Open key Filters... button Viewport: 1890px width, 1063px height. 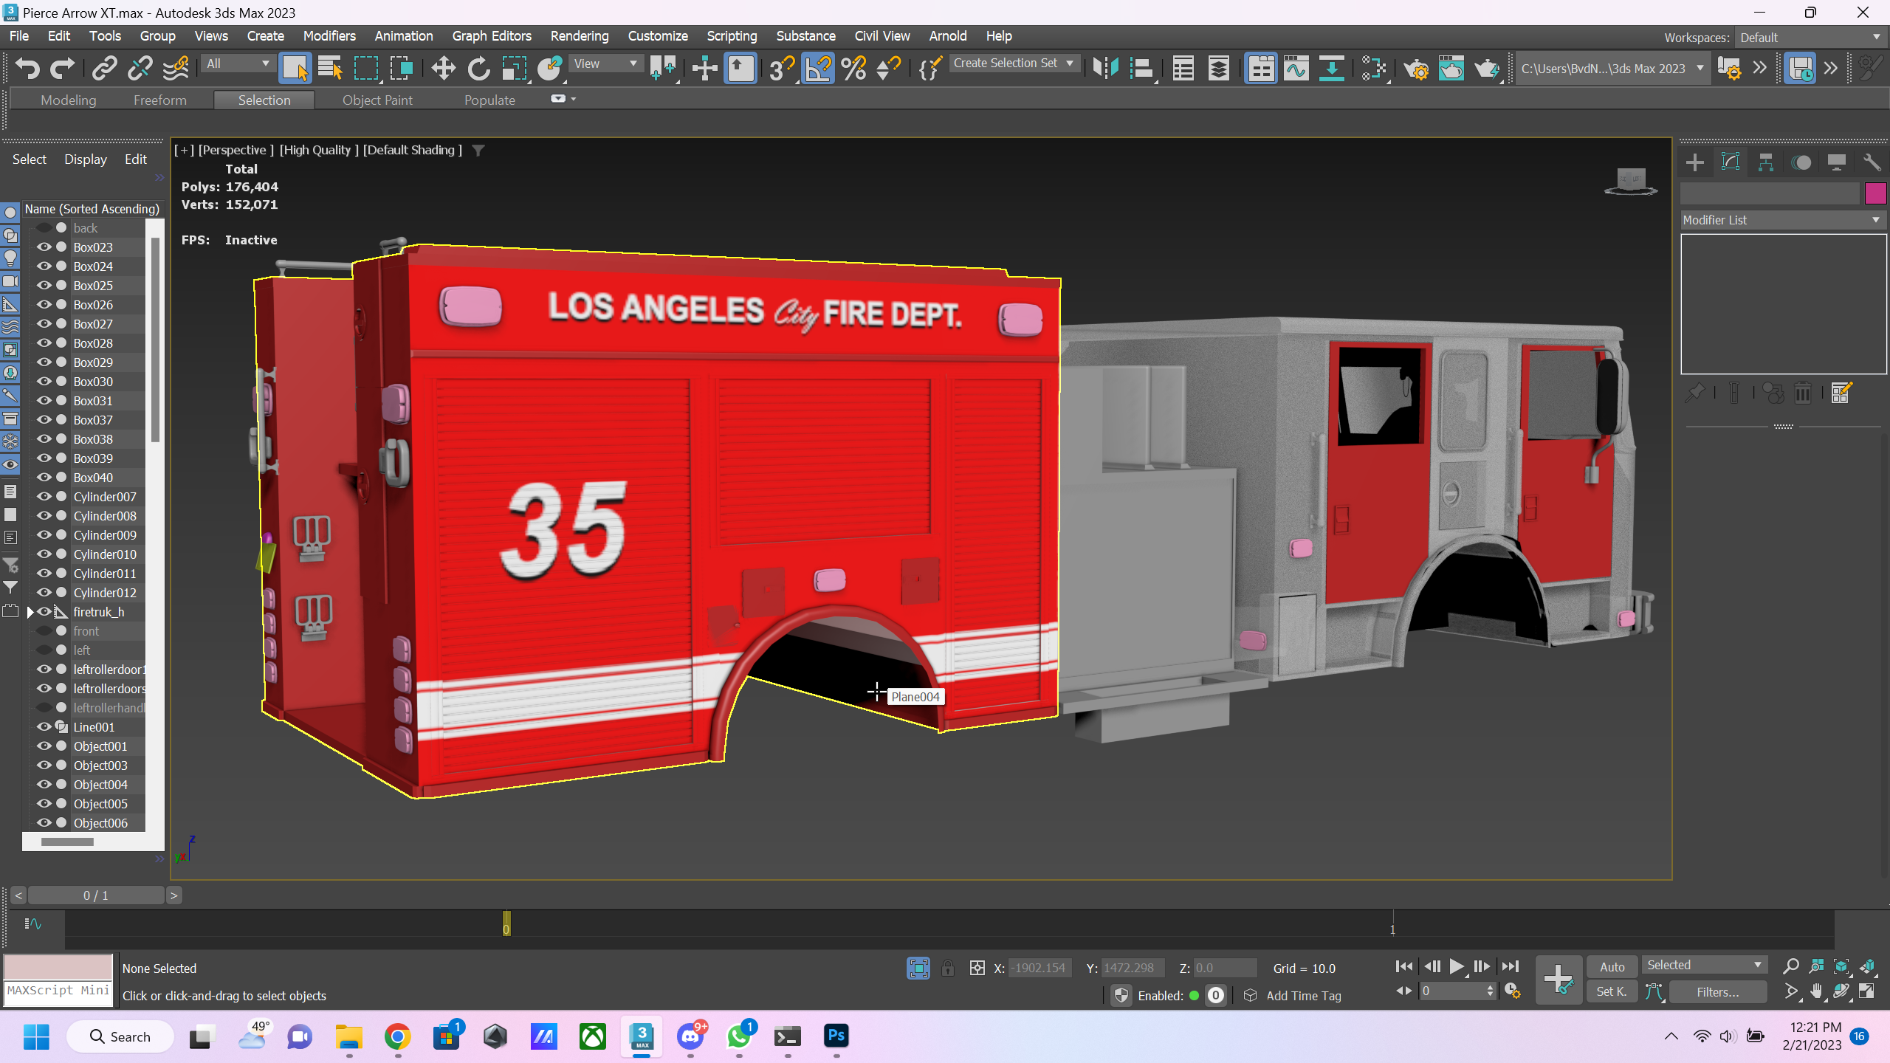point(1717,992)
